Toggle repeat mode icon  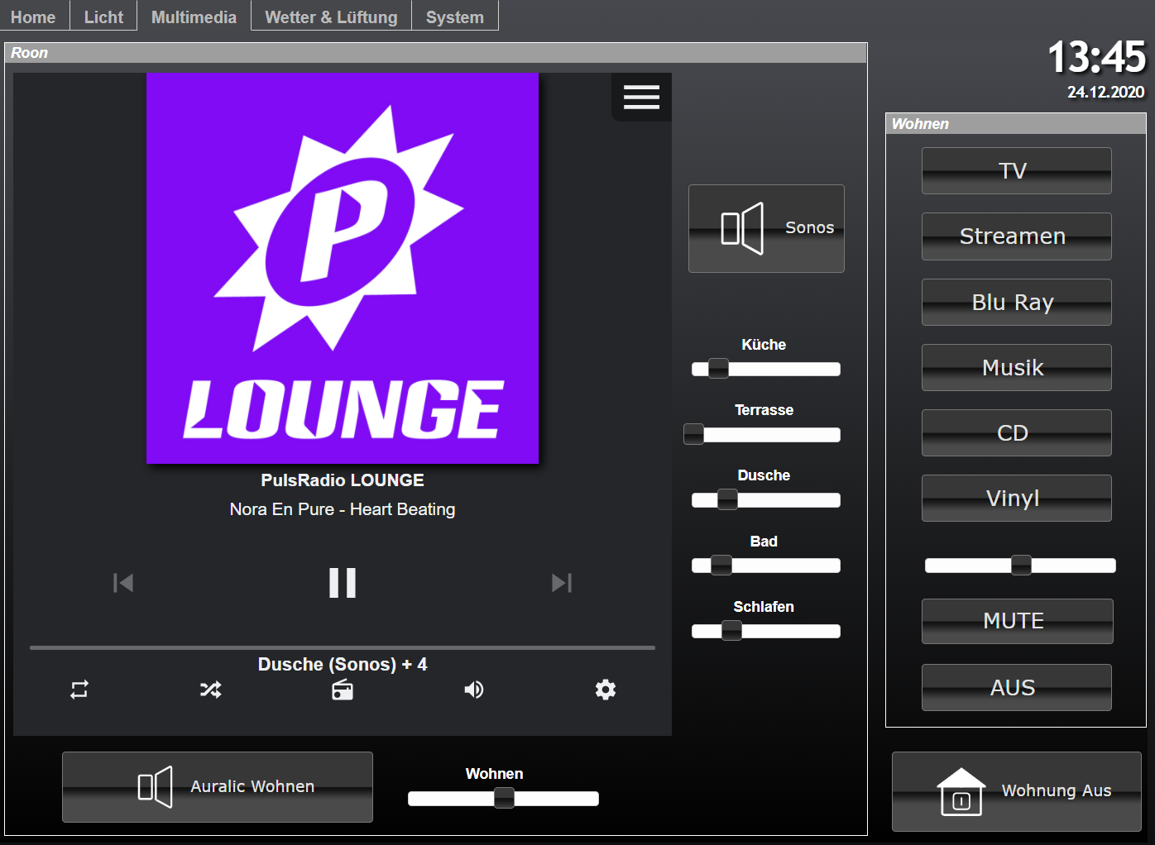[79, 690]
